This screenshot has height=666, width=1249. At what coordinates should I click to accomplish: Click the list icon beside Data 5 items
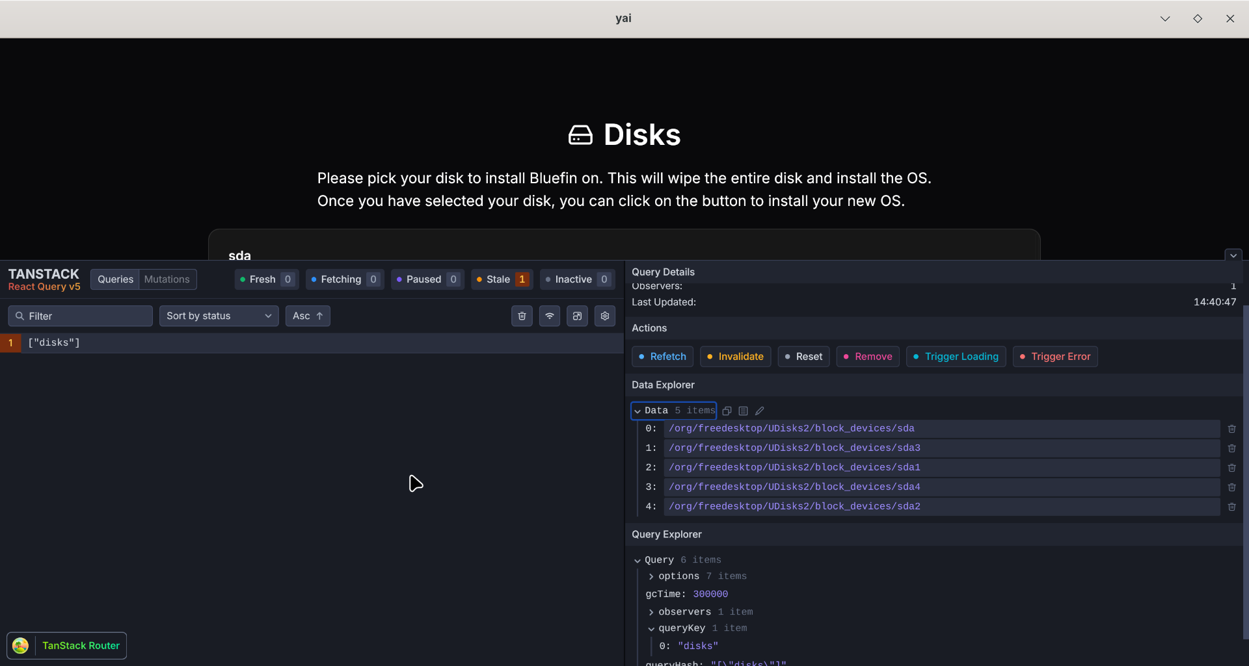click(x=743, y=411)
